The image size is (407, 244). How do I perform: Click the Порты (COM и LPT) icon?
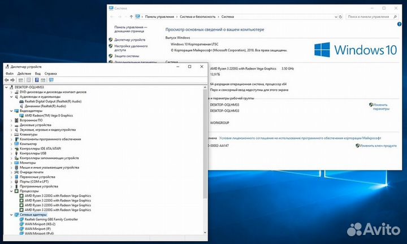coord(16,181)
